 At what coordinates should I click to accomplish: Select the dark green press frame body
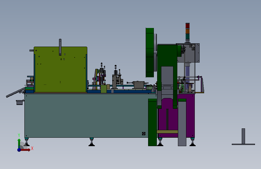pyautogui.click(x=167, y=55)
